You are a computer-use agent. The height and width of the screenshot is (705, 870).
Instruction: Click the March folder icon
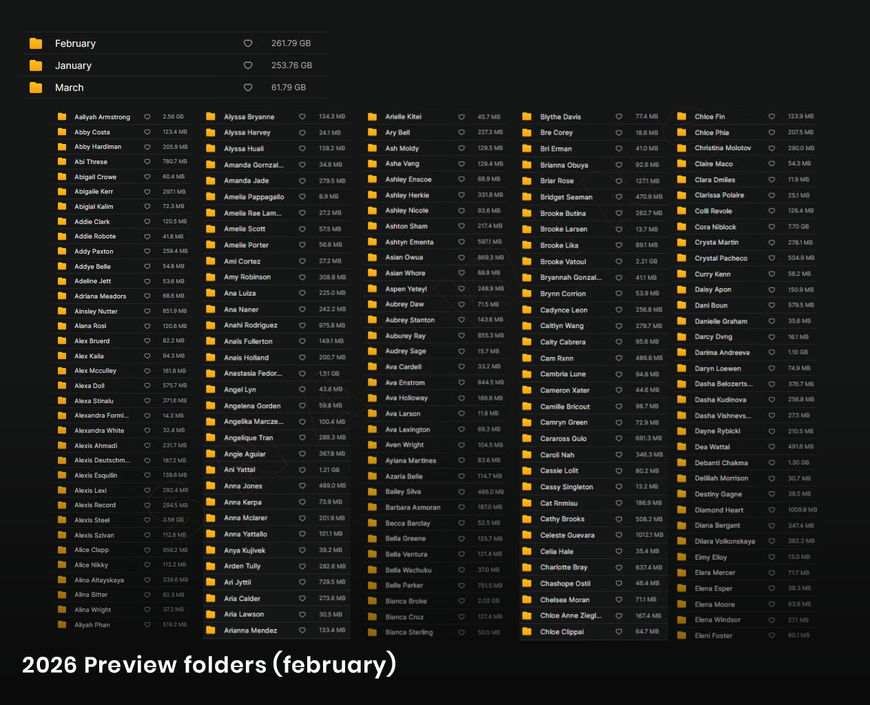[x=36, y=88]
